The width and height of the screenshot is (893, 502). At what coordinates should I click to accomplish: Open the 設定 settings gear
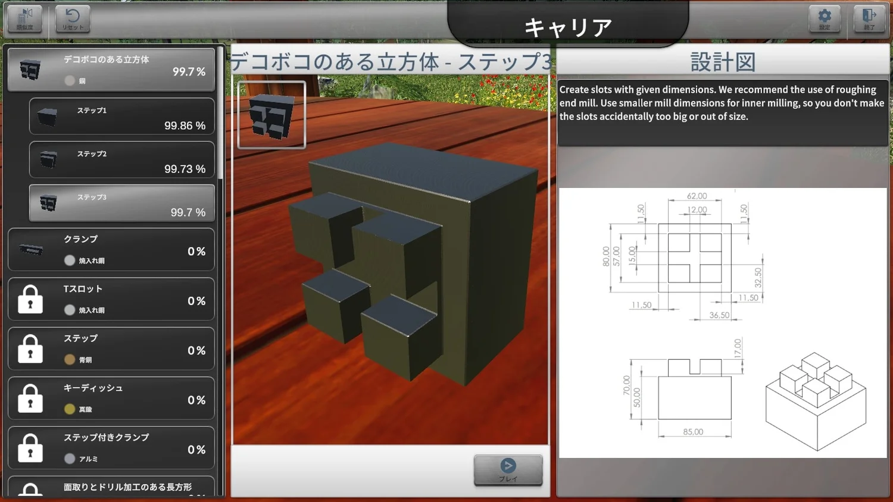point(824,18)
